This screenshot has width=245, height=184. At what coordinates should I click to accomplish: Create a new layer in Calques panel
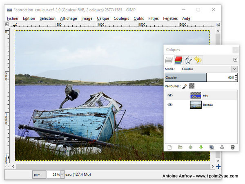(x=169, y=147)
